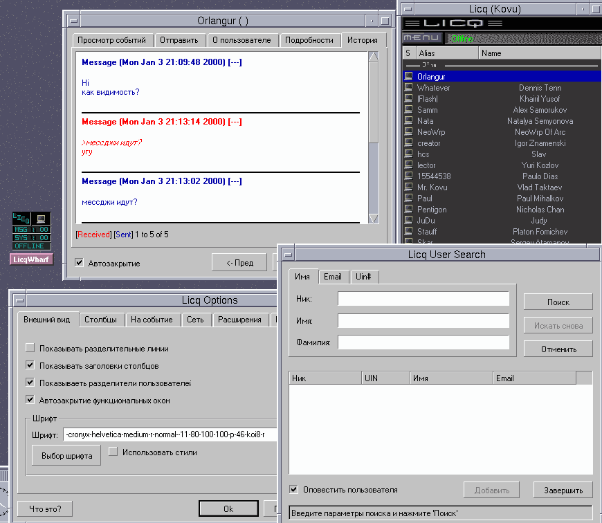
Task: Click status icon next to JuDu contact
Action: (408, 220)
